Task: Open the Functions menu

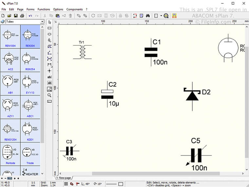Action: 44,10
